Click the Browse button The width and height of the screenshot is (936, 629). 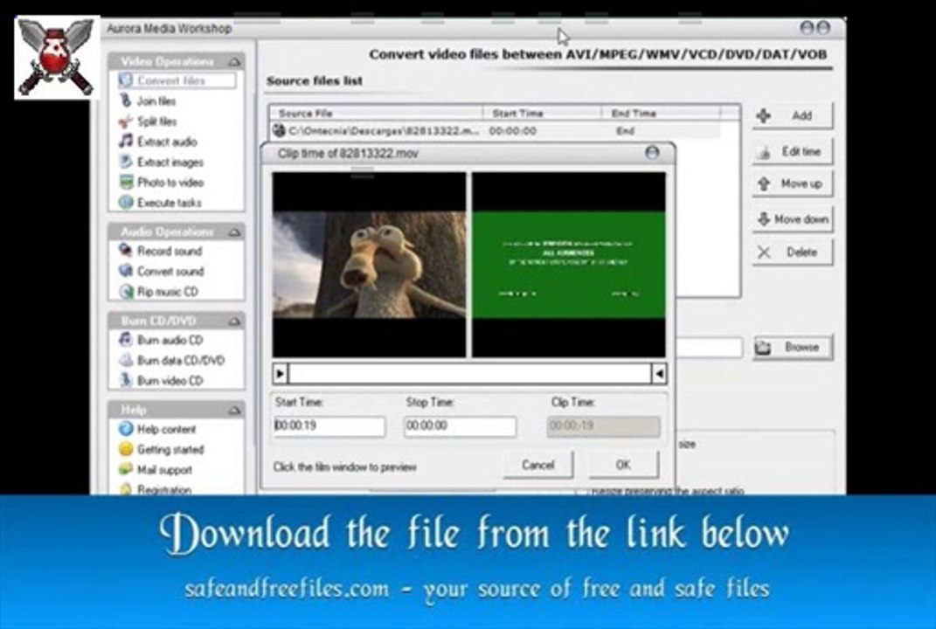point(793,347)
